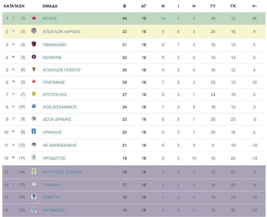Select the ΤΡΙΚΑΛΑ team name link
Viewport: 267px width, 217px height.
[x=51, y=185]
